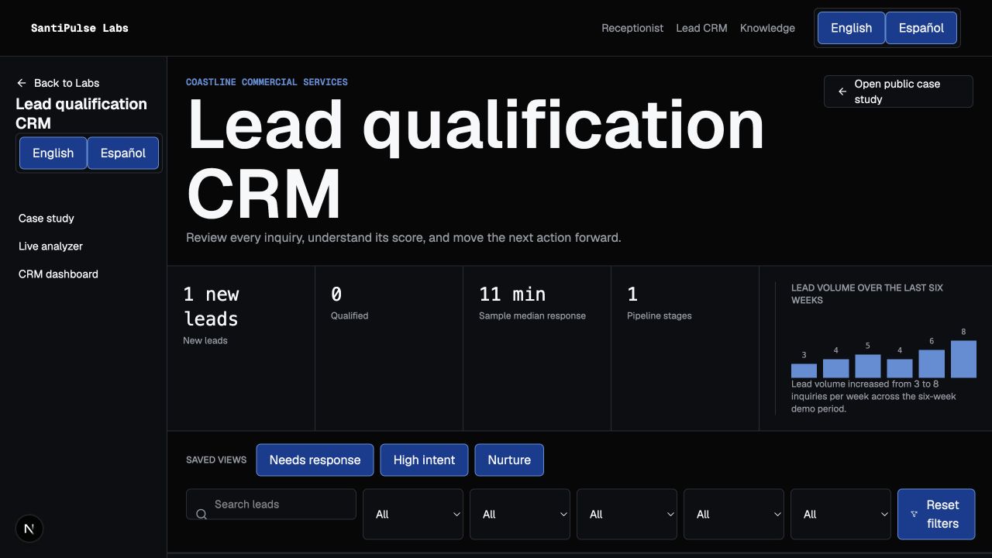
Task: Click the magnifier icon in Search leads
Action: 201,514
